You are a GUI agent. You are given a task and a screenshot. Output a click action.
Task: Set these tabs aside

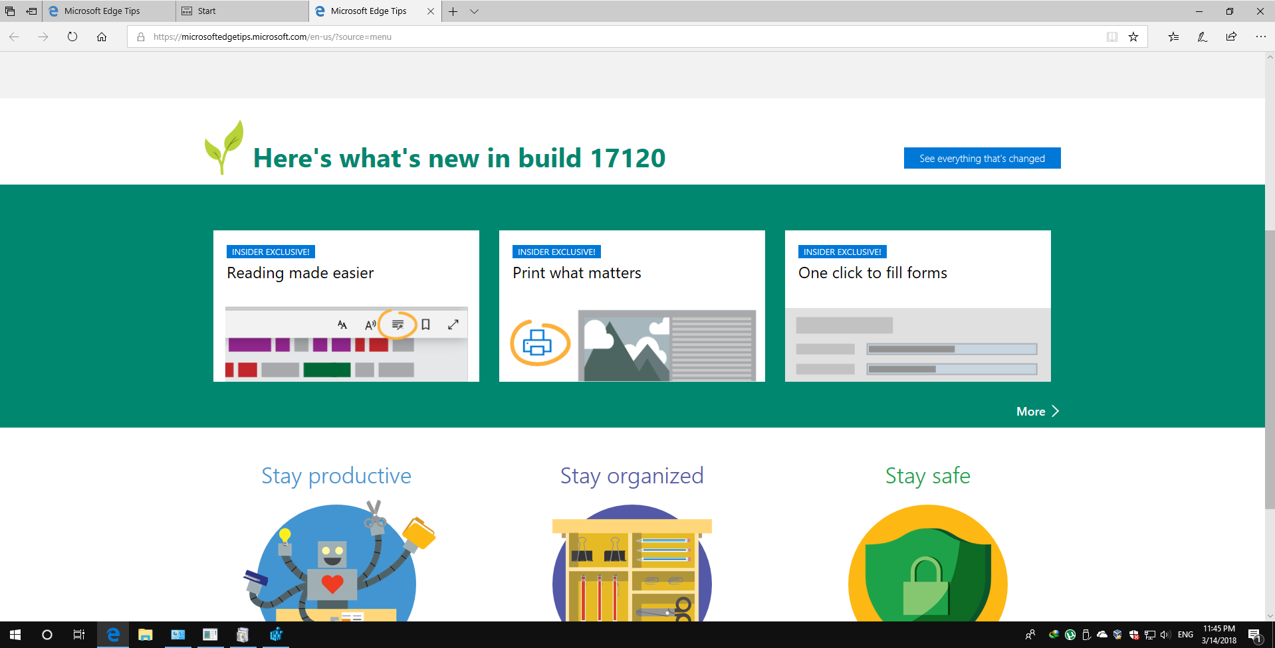31,11
